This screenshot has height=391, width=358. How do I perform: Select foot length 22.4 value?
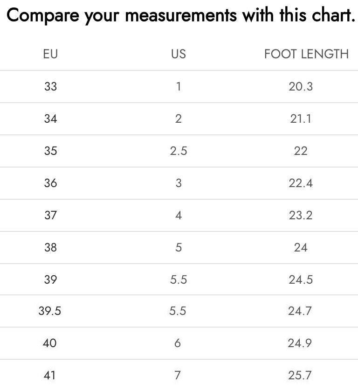coord(301,183)
